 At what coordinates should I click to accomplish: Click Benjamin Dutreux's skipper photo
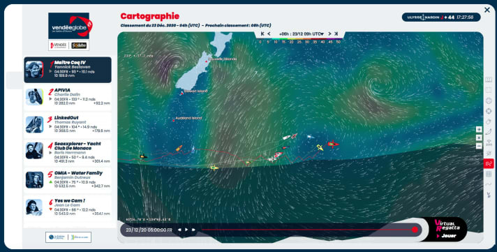[34, 180]
